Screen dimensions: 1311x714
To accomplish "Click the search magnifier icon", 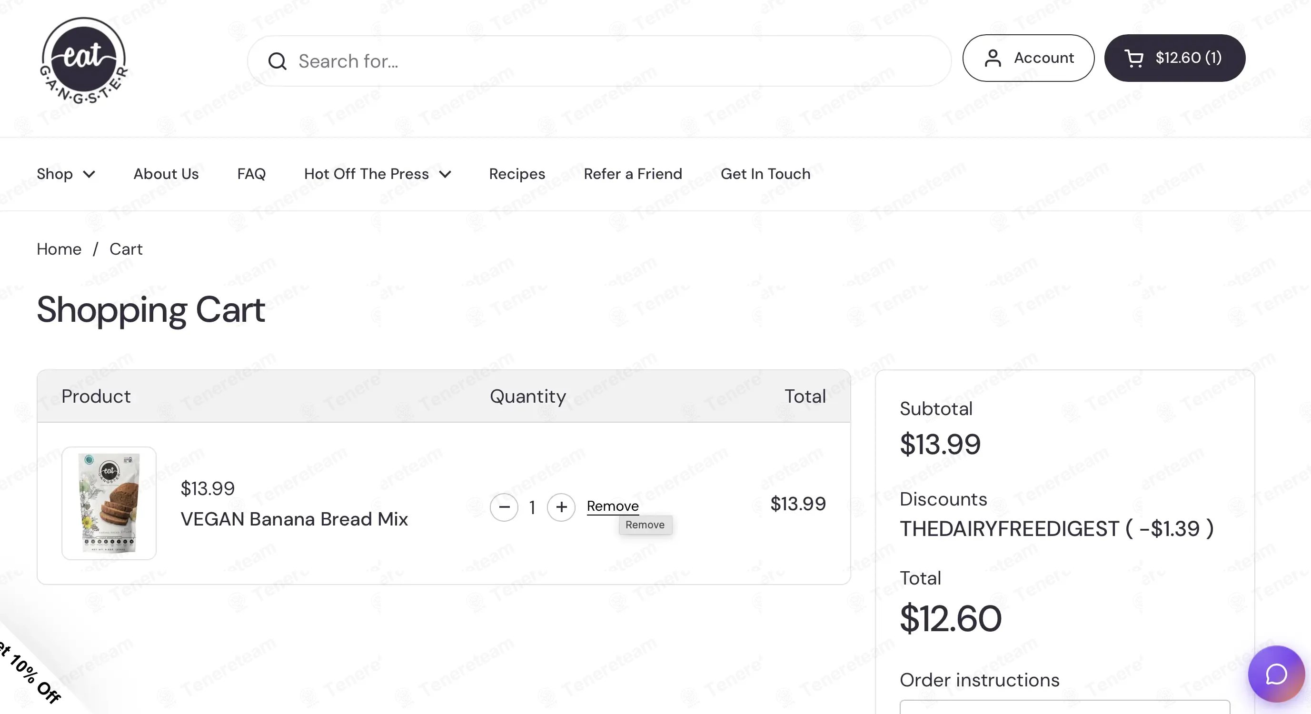I will (x=278, y=61).
